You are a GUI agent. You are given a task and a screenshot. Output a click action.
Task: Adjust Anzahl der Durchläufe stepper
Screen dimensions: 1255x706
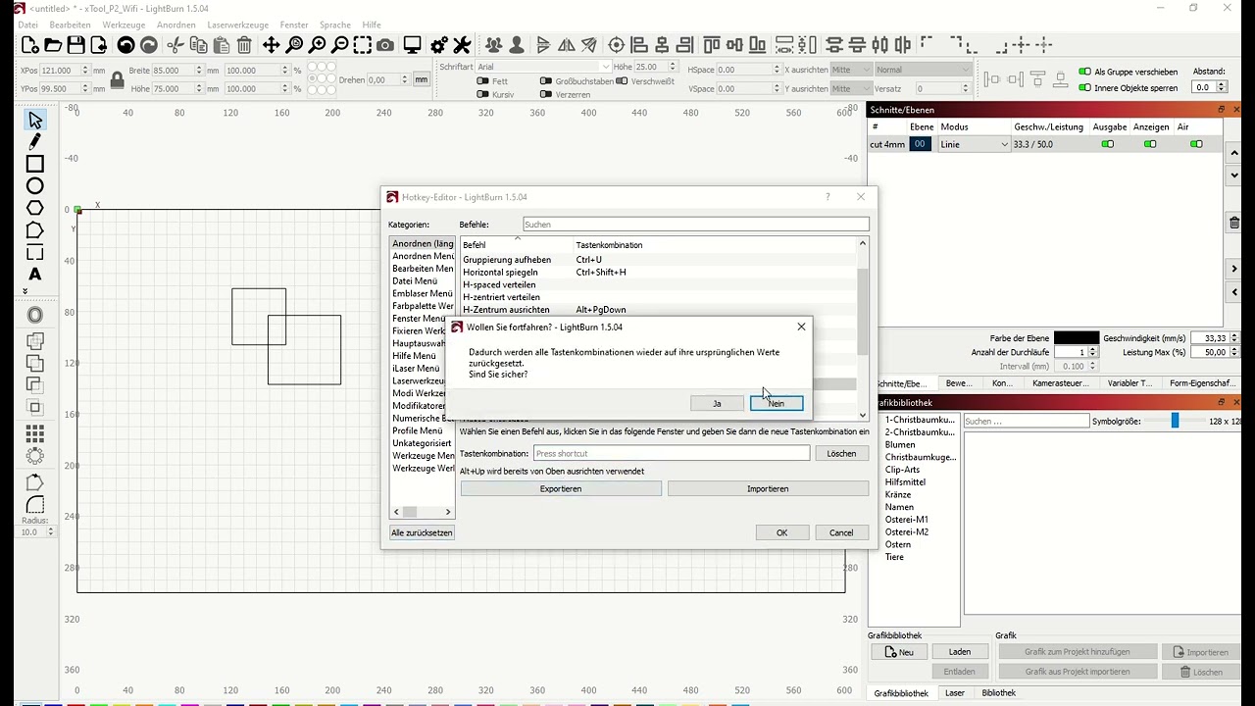point(1092,352)
